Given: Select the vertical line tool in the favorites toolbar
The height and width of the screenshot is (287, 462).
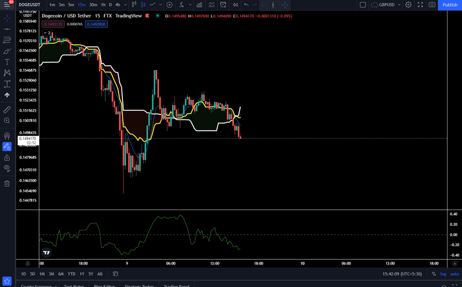Looking at the screenshot, I should 273,5.
